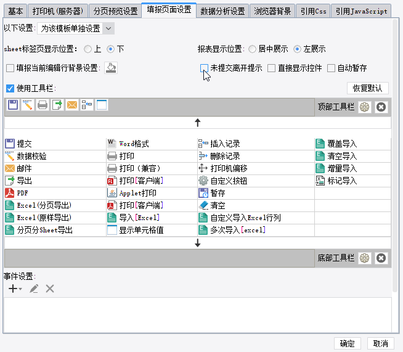Click the insert record icon in top toolbar
This screenshot has height=352, width=403.
[x=87, y=105]
